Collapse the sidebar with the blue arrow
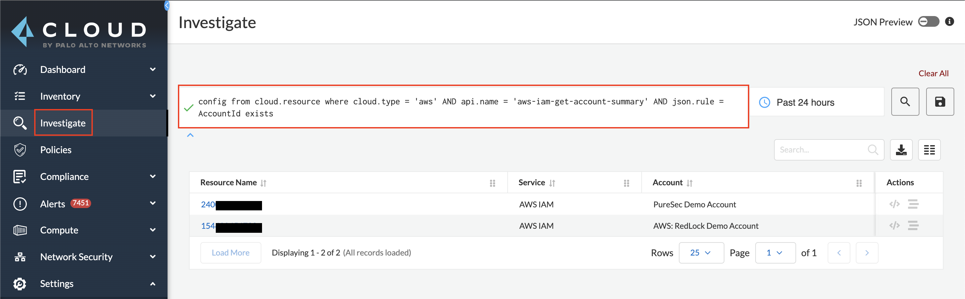The height and width of the screenshot is (299, 965). [x=167, y=5]
